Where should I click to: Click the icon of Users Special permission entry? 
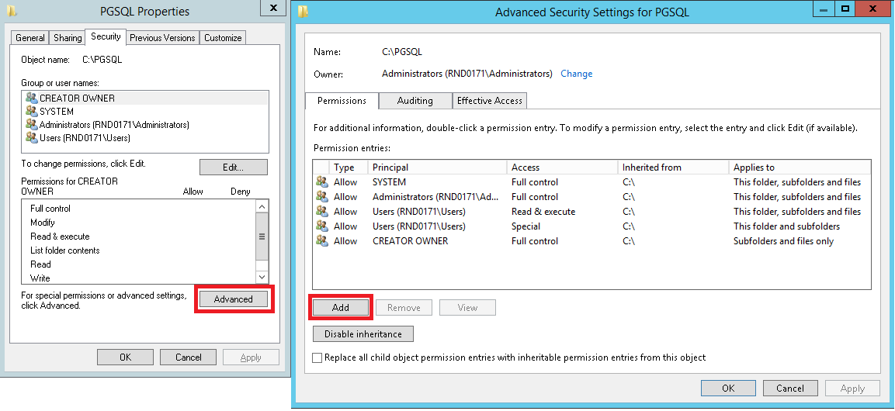coord(321,226)
